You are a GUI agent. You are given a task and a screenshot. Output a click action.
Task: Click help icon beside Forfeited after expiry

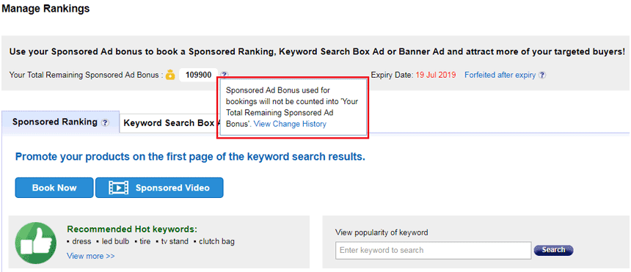(542, 75)
